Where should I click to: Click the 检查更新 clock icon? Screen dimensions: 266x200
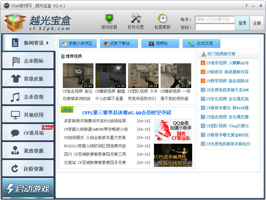[x=162, y=18]
